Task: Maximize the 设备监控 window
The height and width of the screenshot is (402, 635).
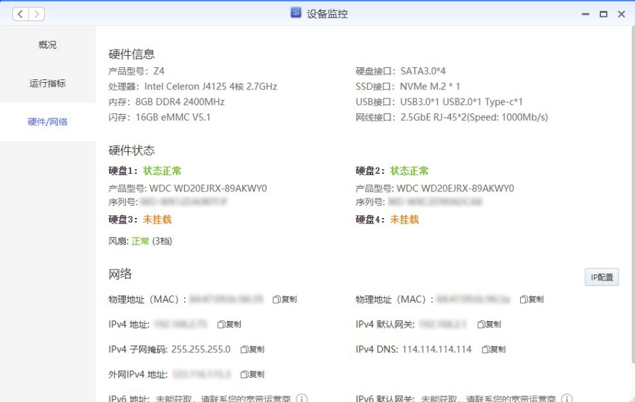Action: pos(604,14)
